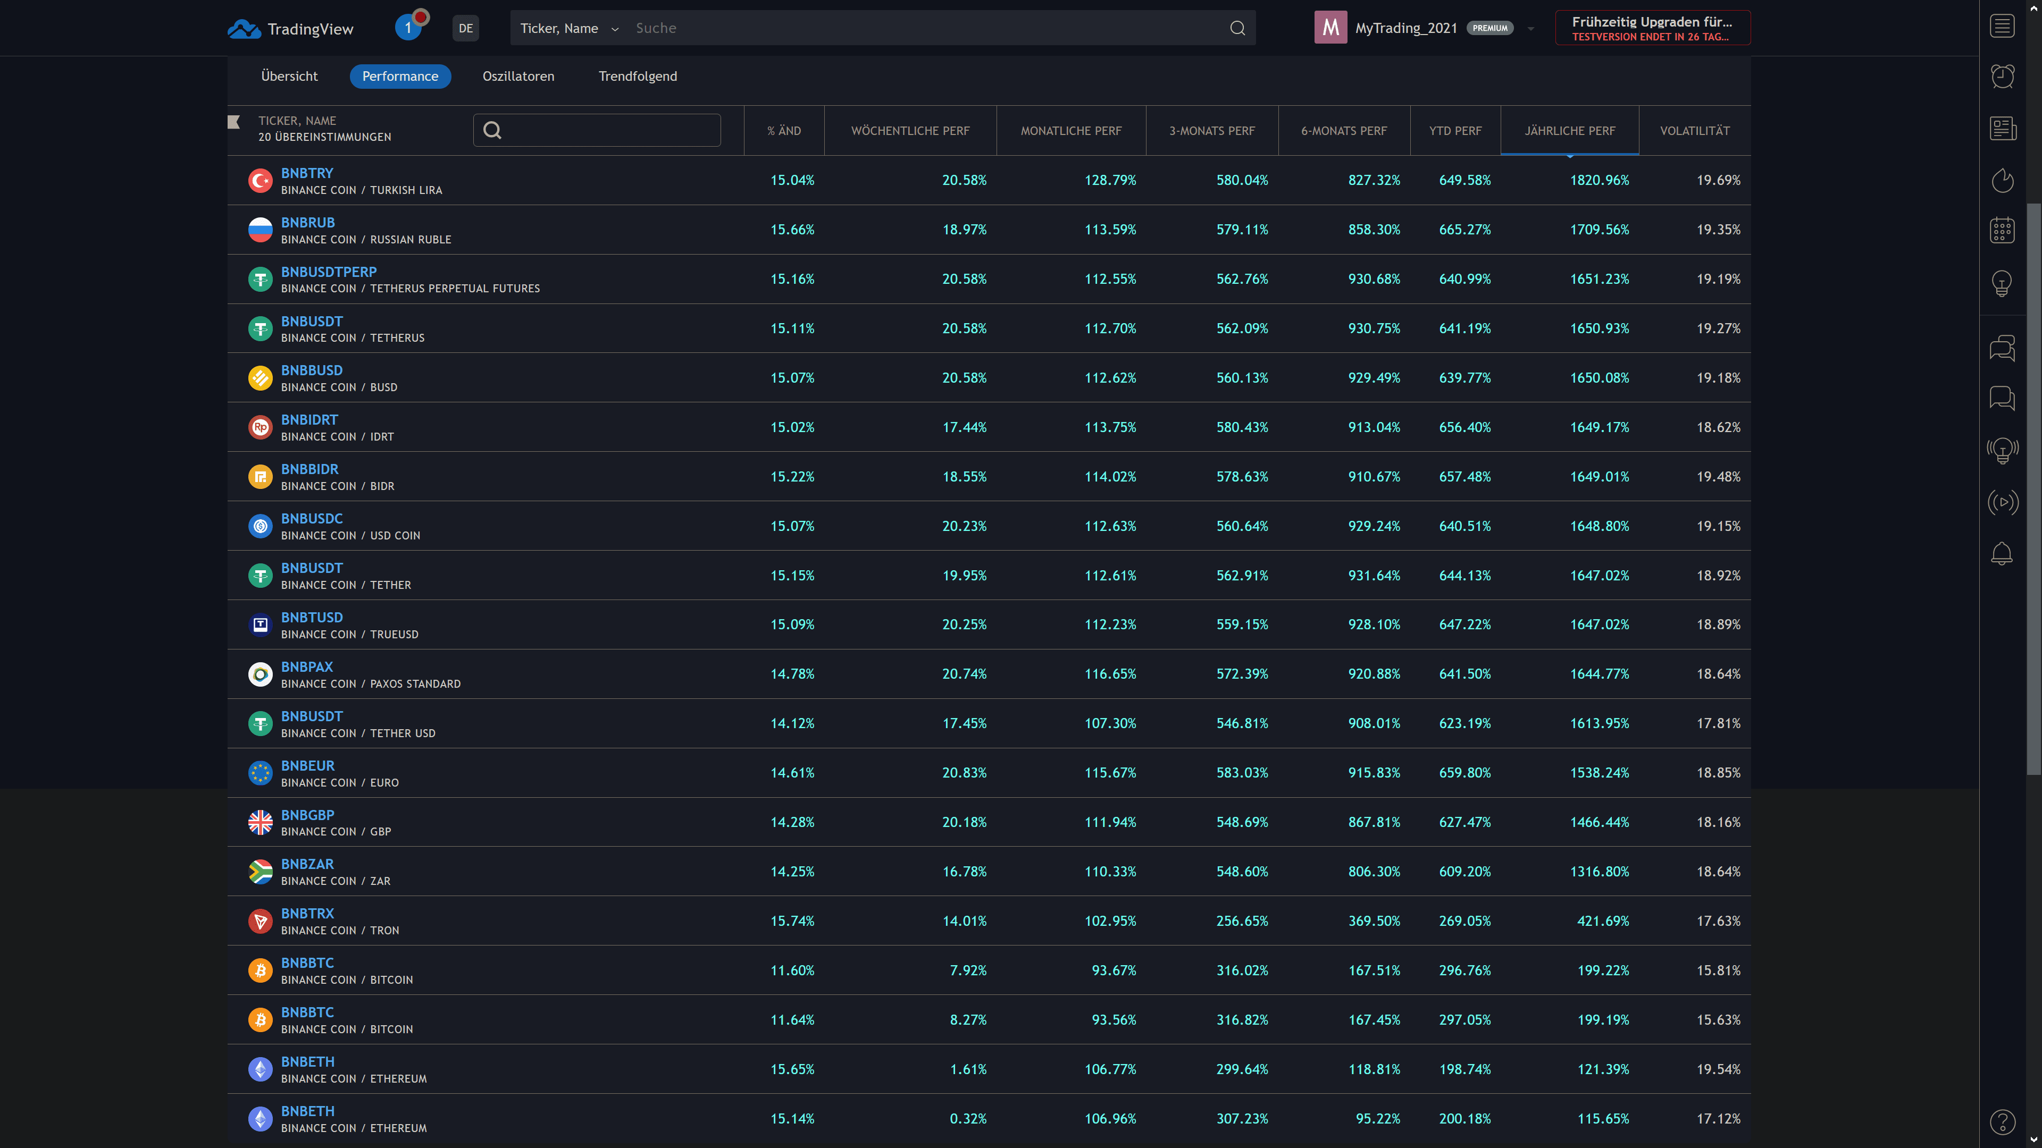The image size is (2042, 1148).
Task: Click the scrollbar down arrow
Action: click(2034, 1140)
